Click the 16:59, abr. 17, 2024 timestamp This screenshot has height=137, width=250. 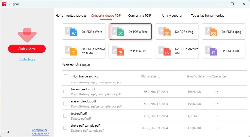[x=155, y=92]
